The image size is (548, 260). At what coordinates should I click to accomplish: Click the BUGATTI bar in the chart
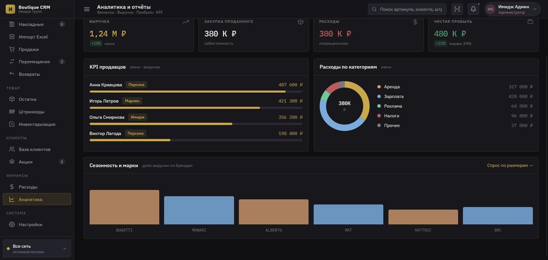click(124, 207)
